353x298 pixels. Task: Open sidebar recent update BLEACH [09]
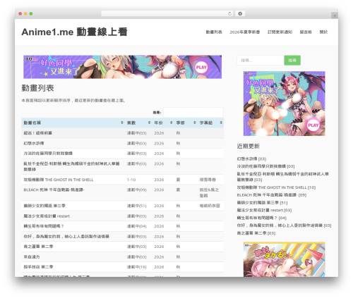(272, 195)
